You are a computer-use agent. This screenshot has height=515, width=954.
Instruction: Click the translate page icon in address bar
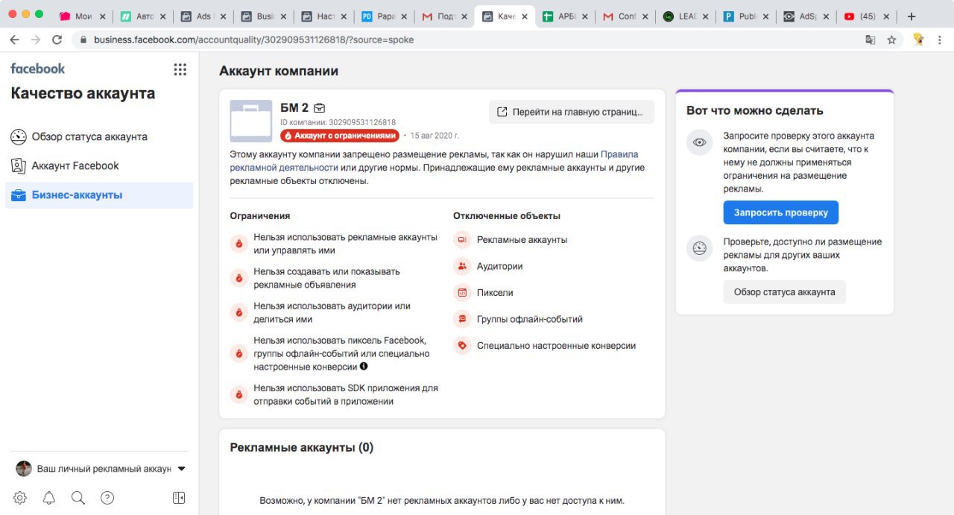point(870,40)
